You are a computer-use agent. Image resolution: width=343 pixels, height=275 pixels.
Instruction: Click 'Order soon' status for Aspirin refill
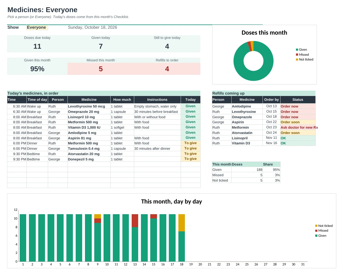[298, 122]
